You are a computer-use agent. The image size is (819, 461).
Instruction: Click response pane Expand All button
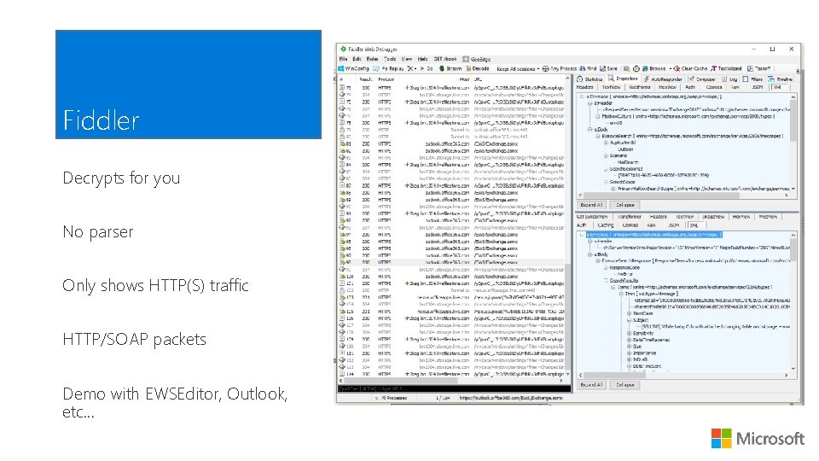click(591, 385)
